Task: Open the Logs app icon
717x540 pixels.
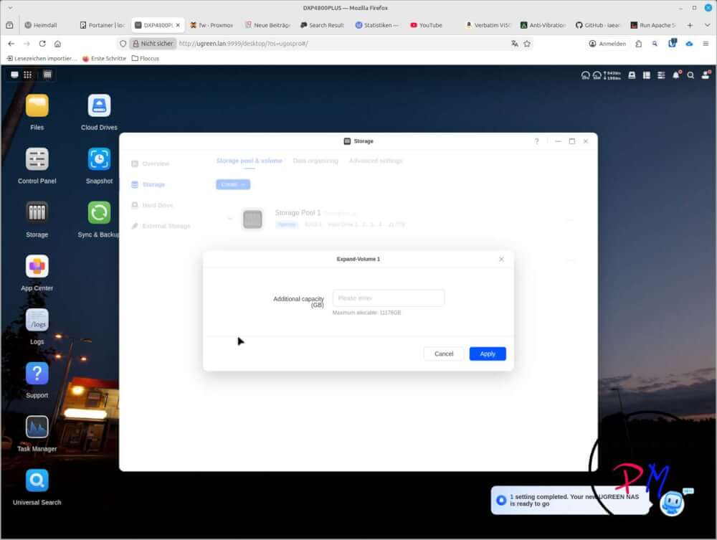Action: [x=37, y=321]
